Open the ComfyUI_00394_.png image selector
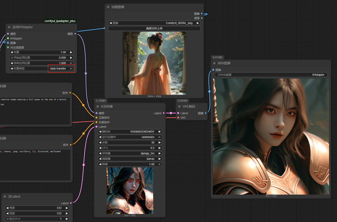The image size is (337, 222). point(154,23)
